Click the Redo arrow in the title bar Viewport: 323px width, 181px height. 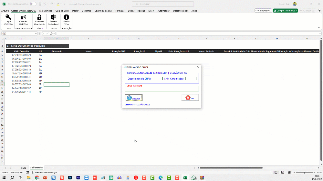51,4
